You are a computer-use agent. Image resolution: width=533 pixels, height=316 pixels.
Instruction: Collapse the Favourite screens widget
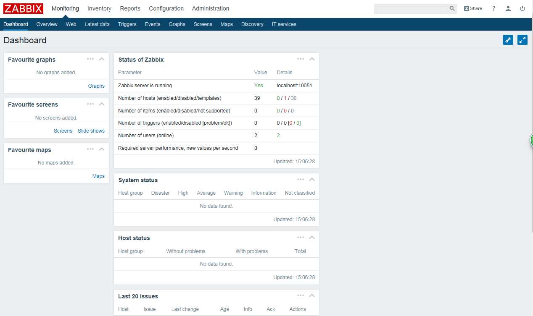[x=102, y=104]
